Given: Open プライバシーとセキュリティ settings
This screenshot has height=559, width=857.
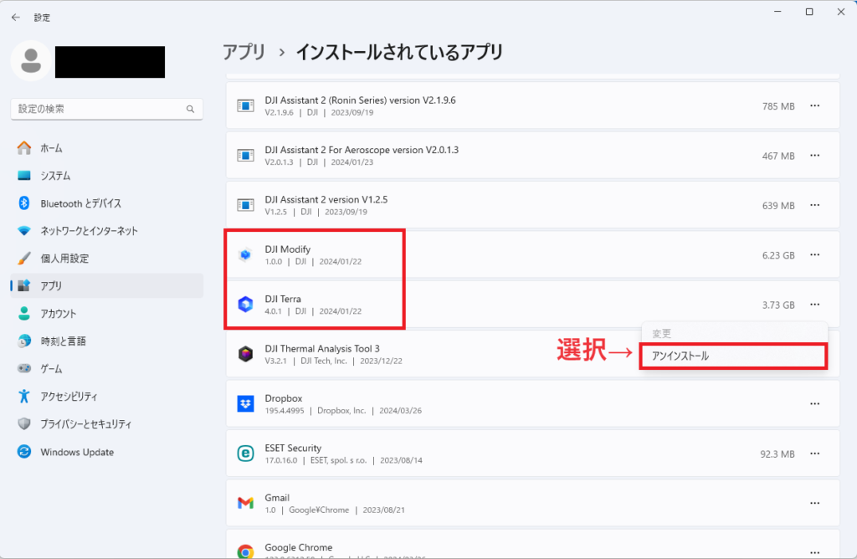Looking at the screenshot, I should pos(106,424).
